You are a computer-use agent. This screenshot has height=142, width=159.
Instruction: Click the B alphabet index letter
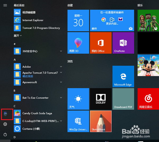tap(15, 91)
